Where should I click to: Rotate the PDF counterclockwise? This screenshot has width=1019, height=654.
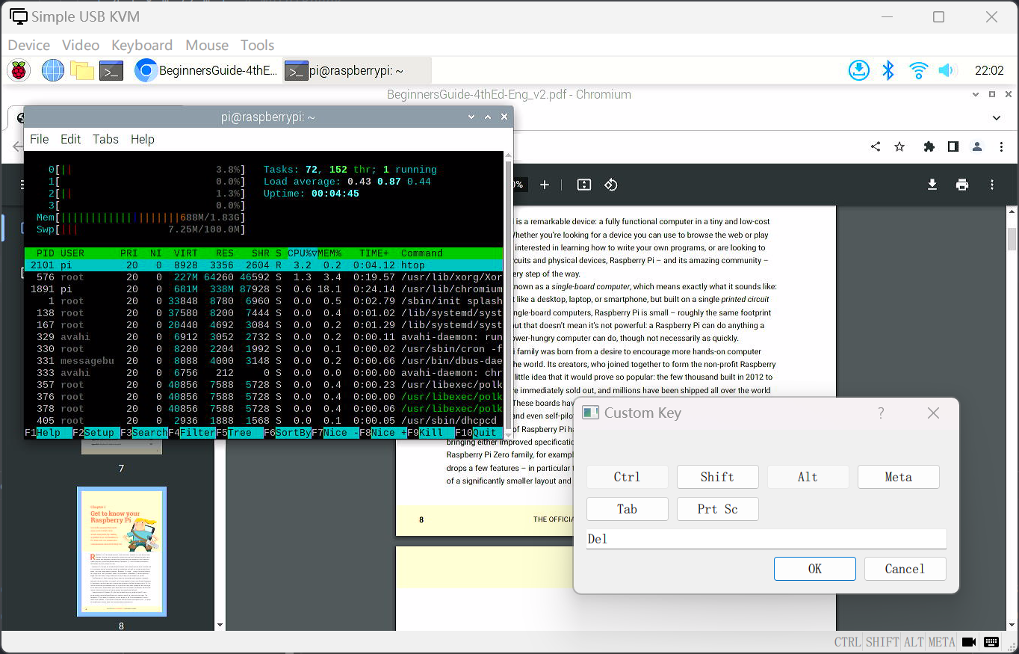[611, 185]
